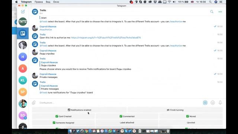Image resolution: width=238 pixels, height=134 pixels.
Task: Click the Trello title in chat header
Action: (x=43, y=10)
